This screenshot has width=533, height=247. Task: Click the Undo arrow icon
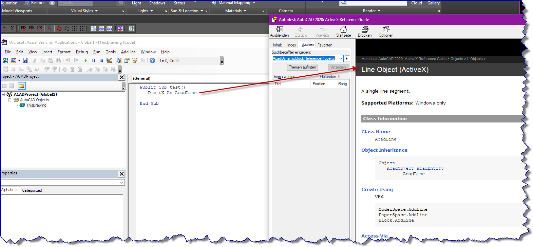click(x=68, y=60)
